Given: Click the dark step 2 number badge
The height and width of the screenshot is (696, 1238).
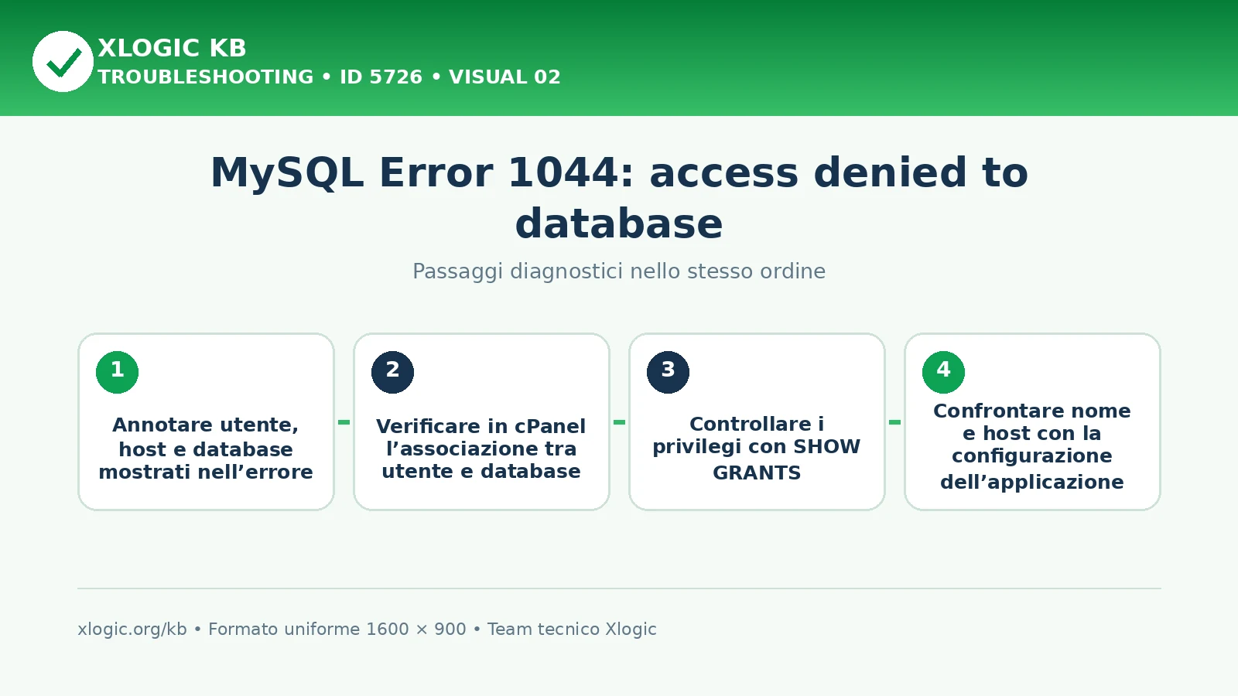Looking at the screenshot, I should click(392, 372).
